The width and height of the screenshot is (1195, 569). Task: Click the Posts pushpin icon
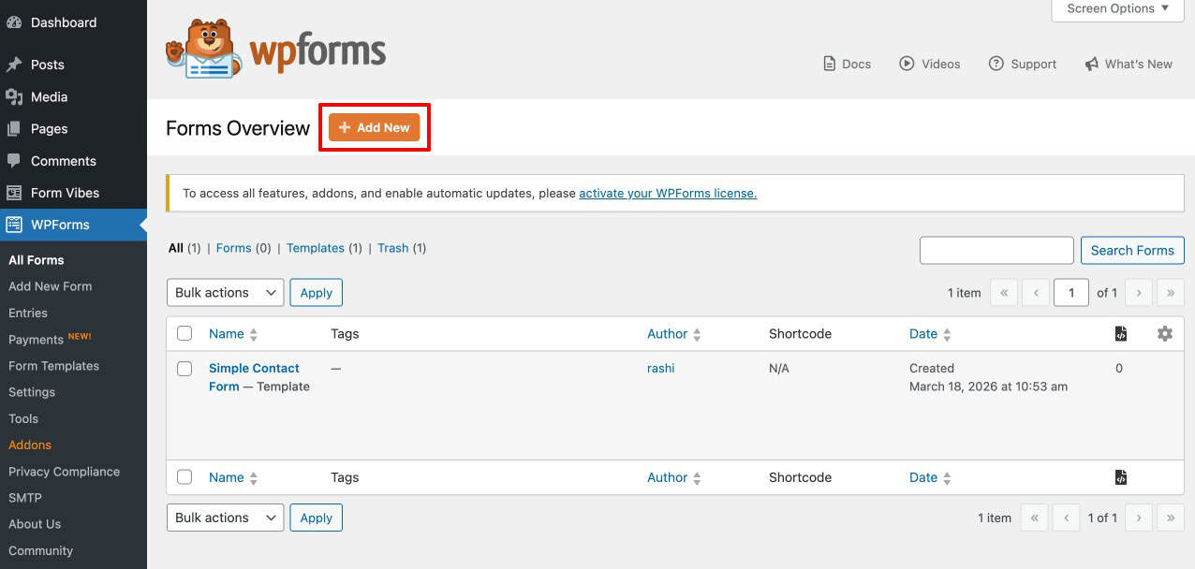[14, 65]
